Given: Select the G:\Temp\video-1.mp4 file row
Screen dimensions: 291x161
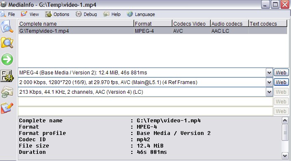Looking at the screenshot, I should pyautogui.click(x=153, y=31).
